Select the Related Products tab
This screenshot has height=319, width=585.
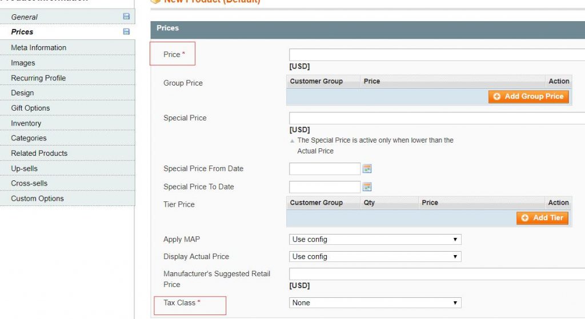tap(39, 154)
